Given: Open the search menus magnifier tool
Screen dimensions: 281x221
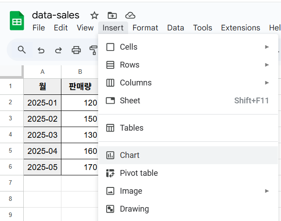Looking at the screenshot, I should [x=22, y=50].
